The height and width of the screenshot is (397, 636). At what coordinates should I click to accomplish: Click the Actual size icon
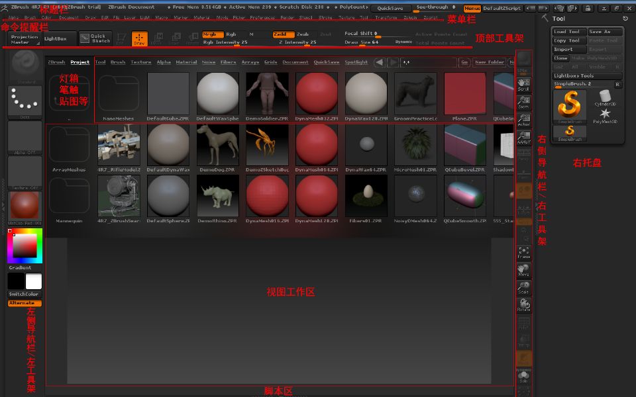pyautogui.click(x=523, y=120)
